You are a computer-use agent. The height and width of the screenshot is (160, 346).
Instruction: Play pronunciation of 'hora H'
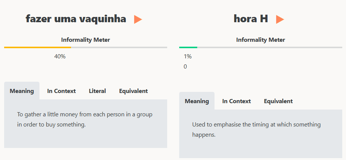(280, 20)
